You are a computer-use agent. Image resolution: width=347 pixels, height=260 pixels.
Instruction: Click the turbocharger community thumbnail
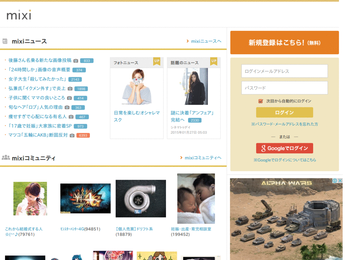coord(141,198)
